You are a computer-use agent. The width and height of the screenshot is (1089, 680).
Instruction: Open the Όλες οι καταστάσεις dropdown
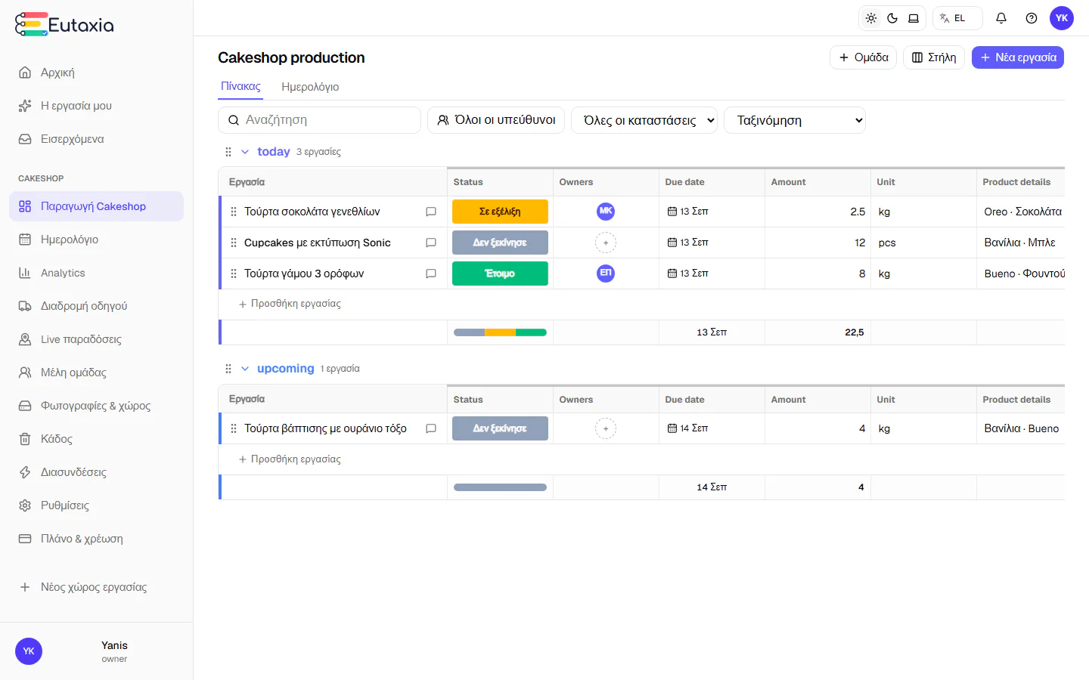(644, 120)
